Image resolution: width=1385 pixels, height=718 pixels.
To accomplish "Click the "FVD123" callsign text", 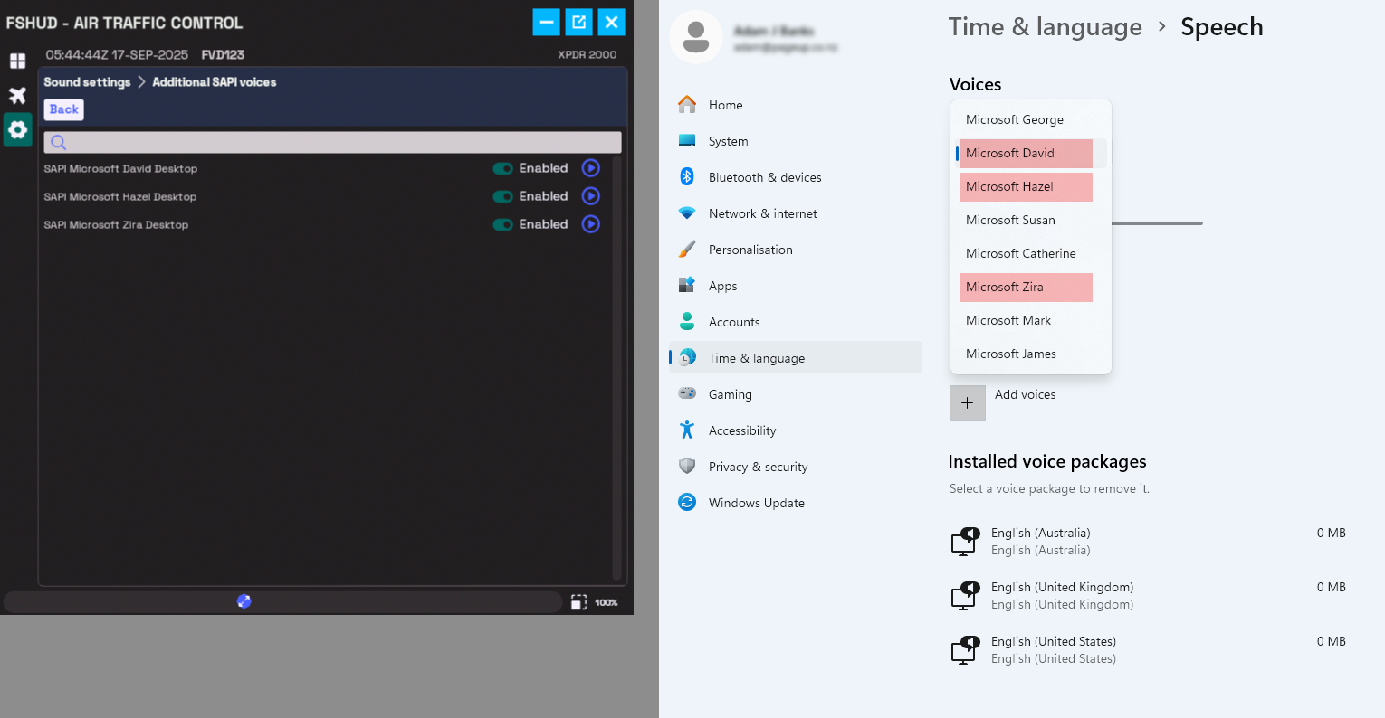I will [223, 55].
